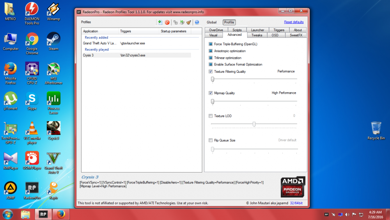This screenshot has width=390, height=220.
Task: Select the Crysis 3 profile row
Action: click(x=137, y=55)
